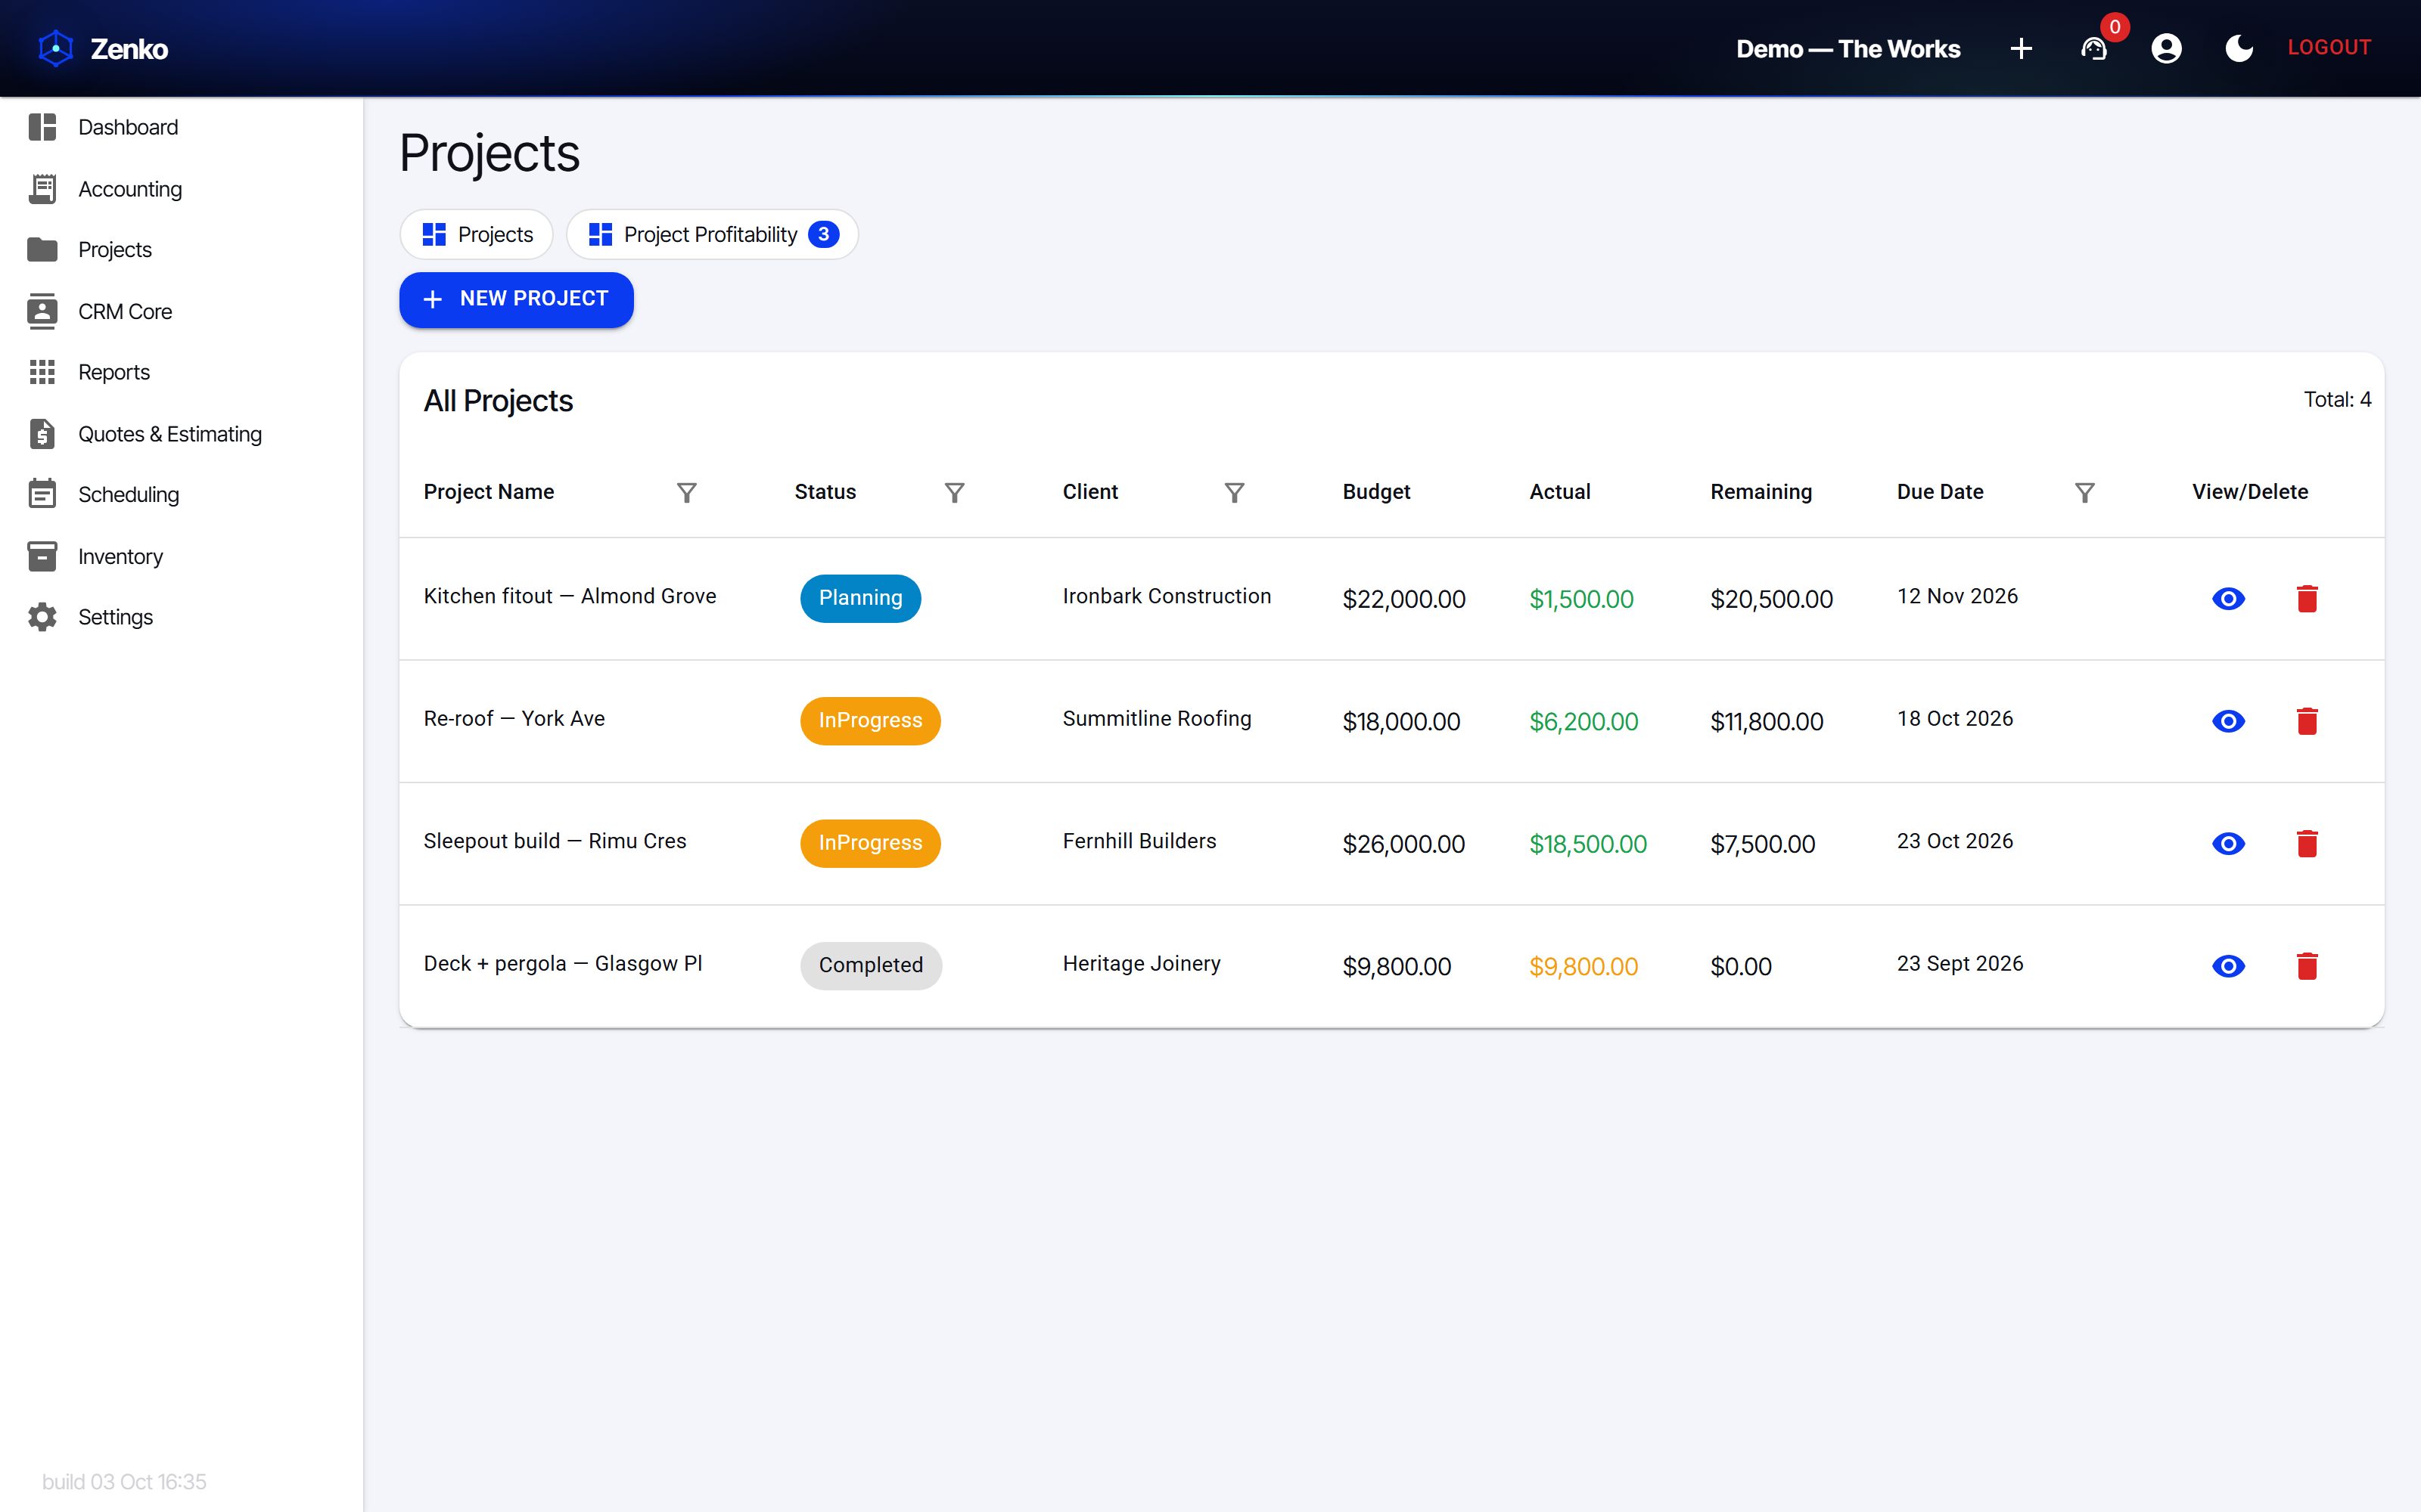
Task: Delete the Re-roof — York Ave project
Action: tap(2307, 721)
